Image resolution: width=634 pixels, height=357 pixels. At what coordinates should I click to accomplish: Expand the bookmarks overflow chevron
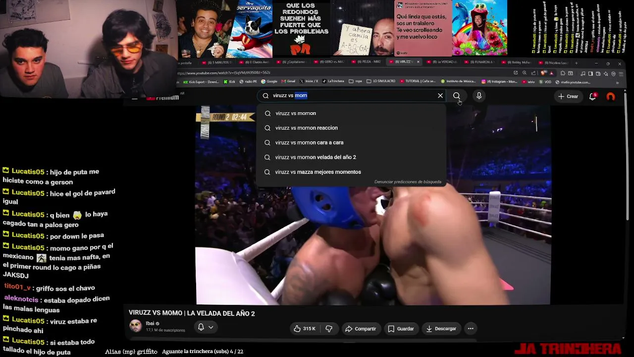tap(617, 83)
